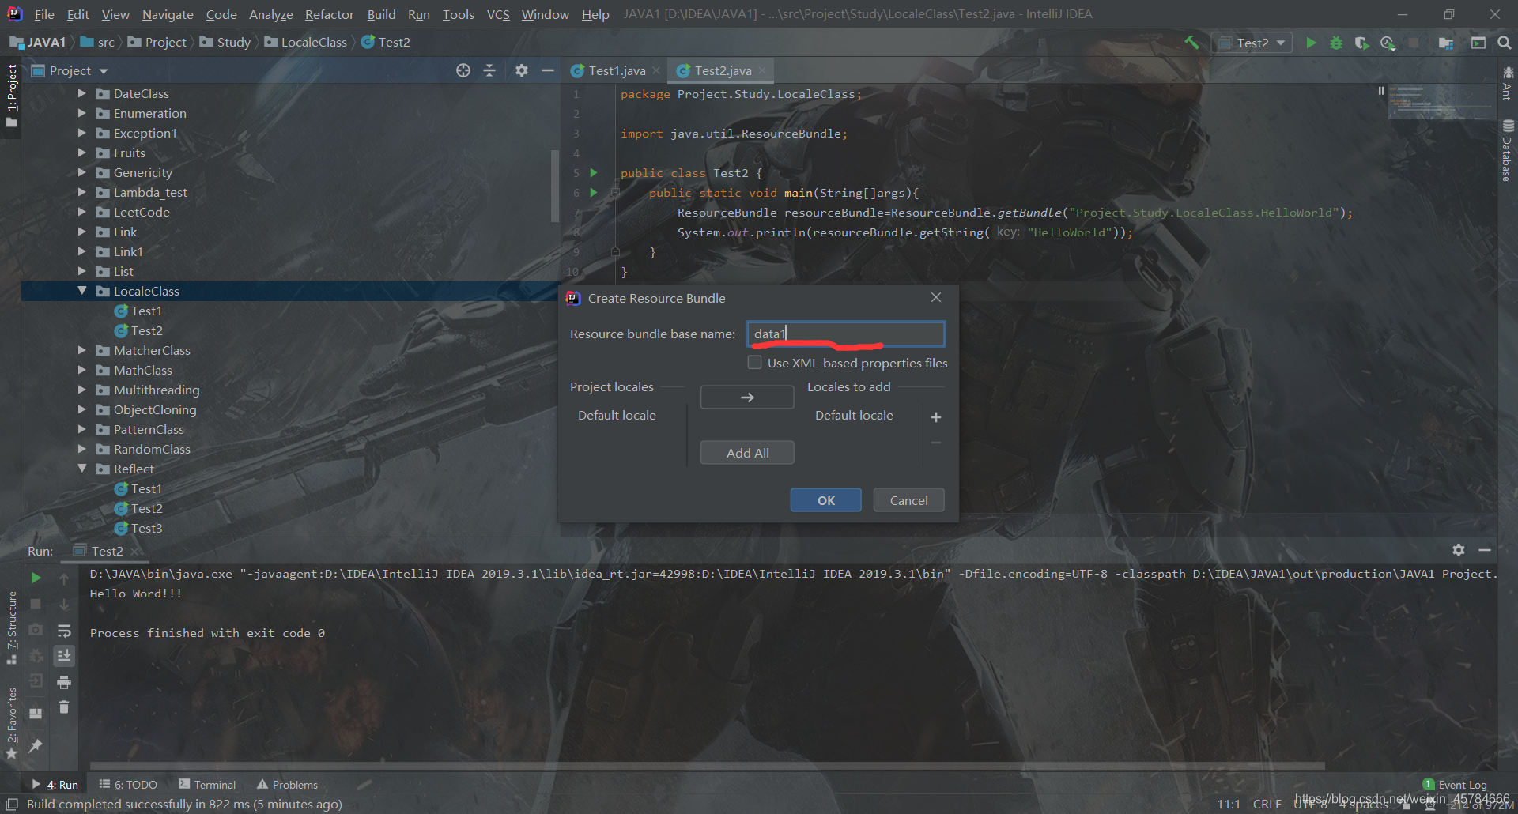1518x814 pixels.
Task: Click the arrow move-locale button
Action: (x=747, y=397)
